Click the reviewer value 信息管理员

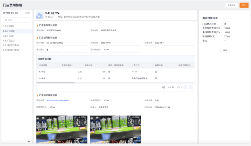103,107
